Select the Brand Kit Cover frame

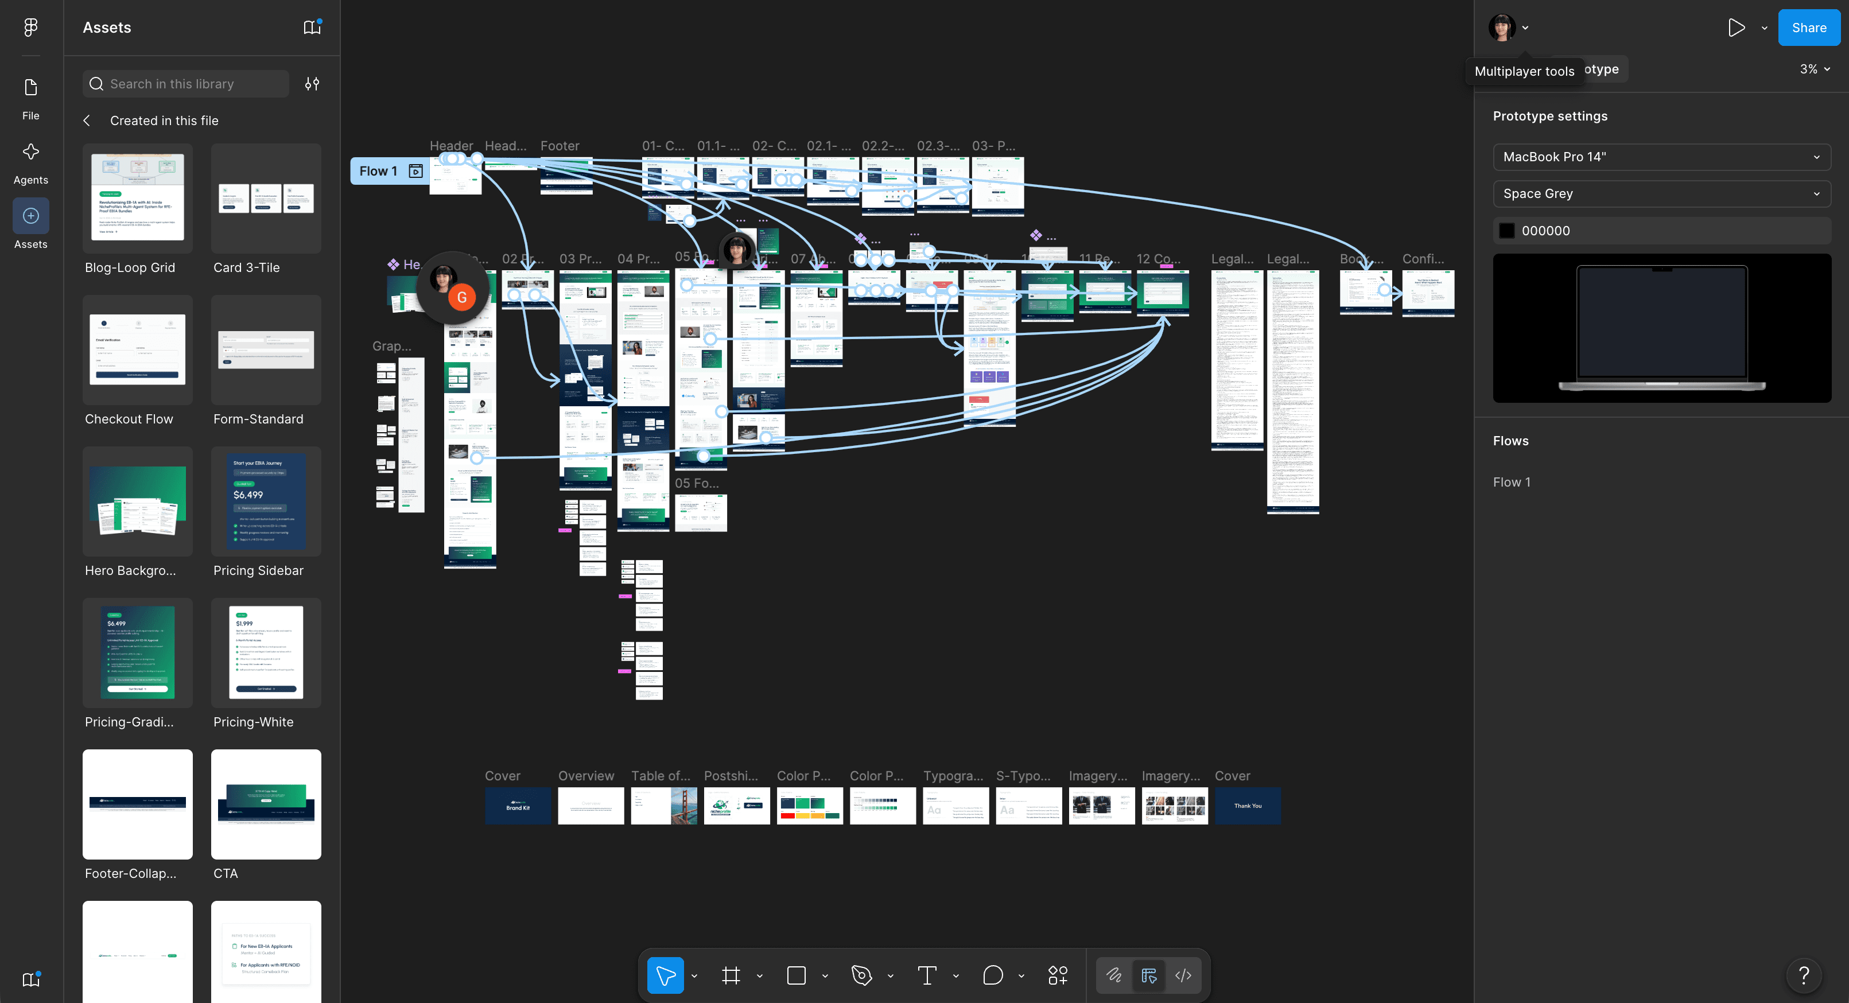(x=518, y=806)
